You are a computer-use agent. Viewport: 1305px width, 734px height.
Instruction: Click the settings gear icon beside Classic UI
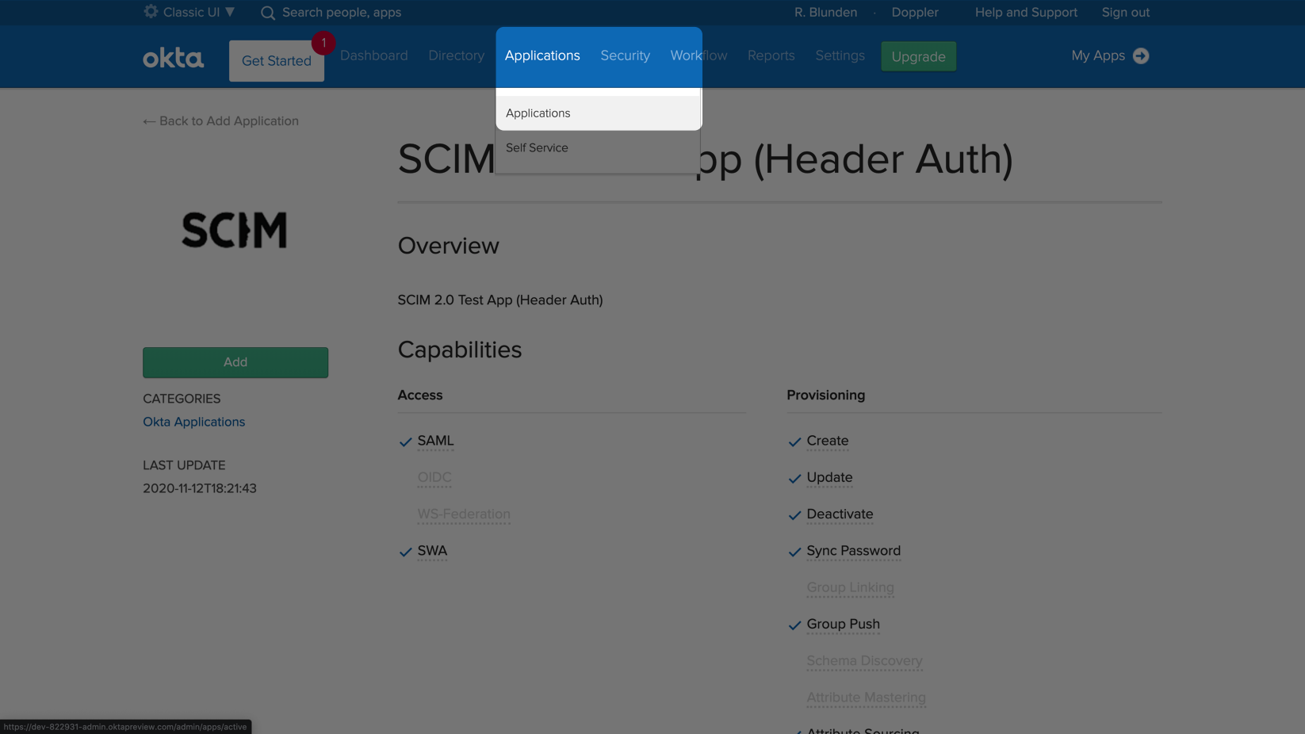click(x=151, y=12)
